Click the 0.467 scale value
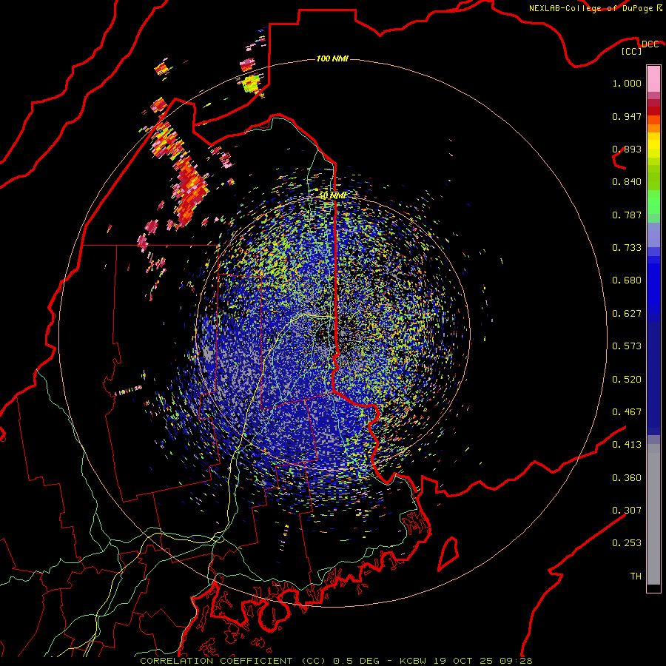 pos(627,412)
